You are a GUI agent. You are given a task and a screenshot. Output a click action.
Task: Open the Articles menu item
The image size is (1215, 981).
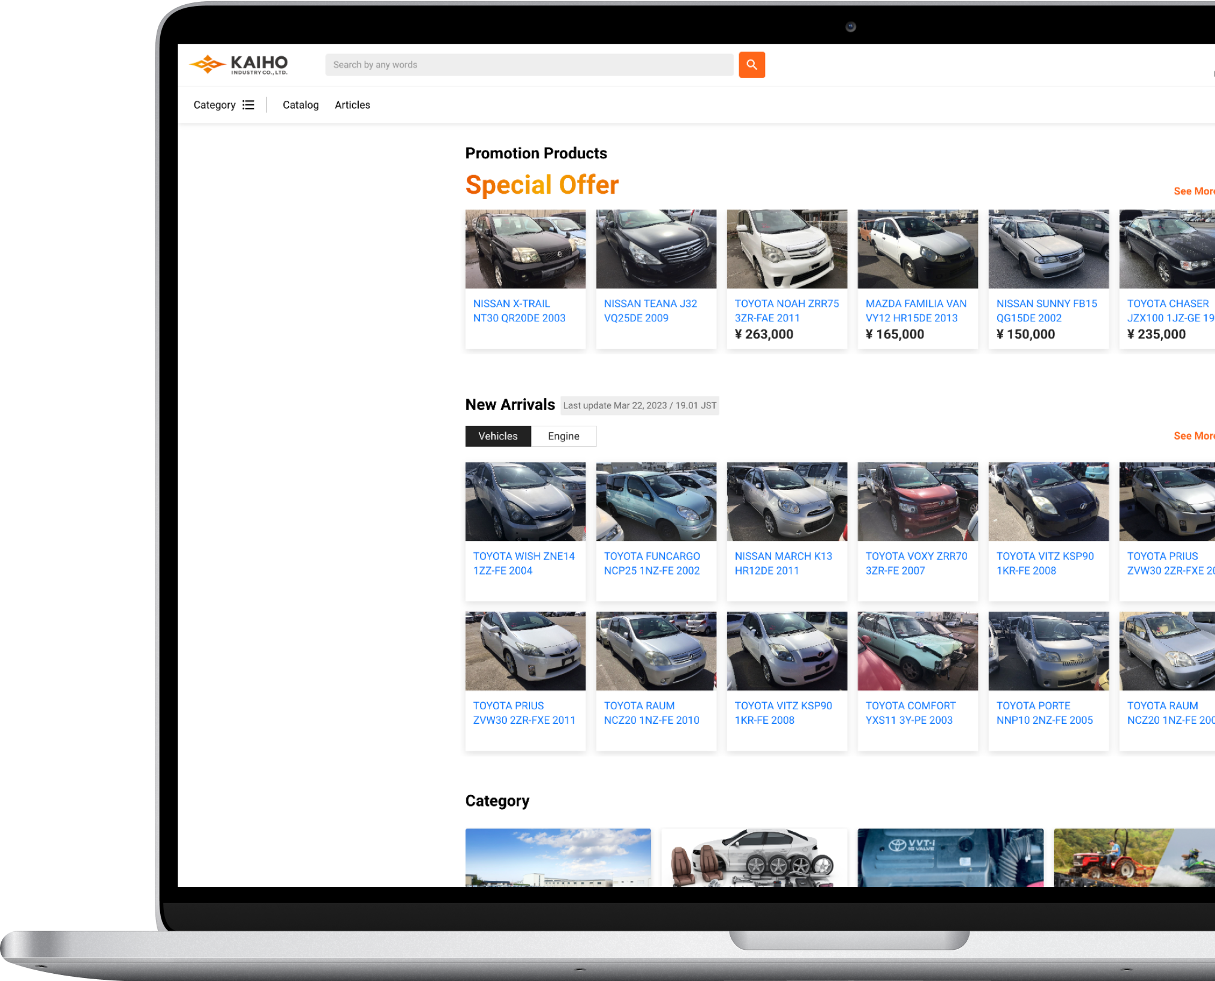pos(352,105)
